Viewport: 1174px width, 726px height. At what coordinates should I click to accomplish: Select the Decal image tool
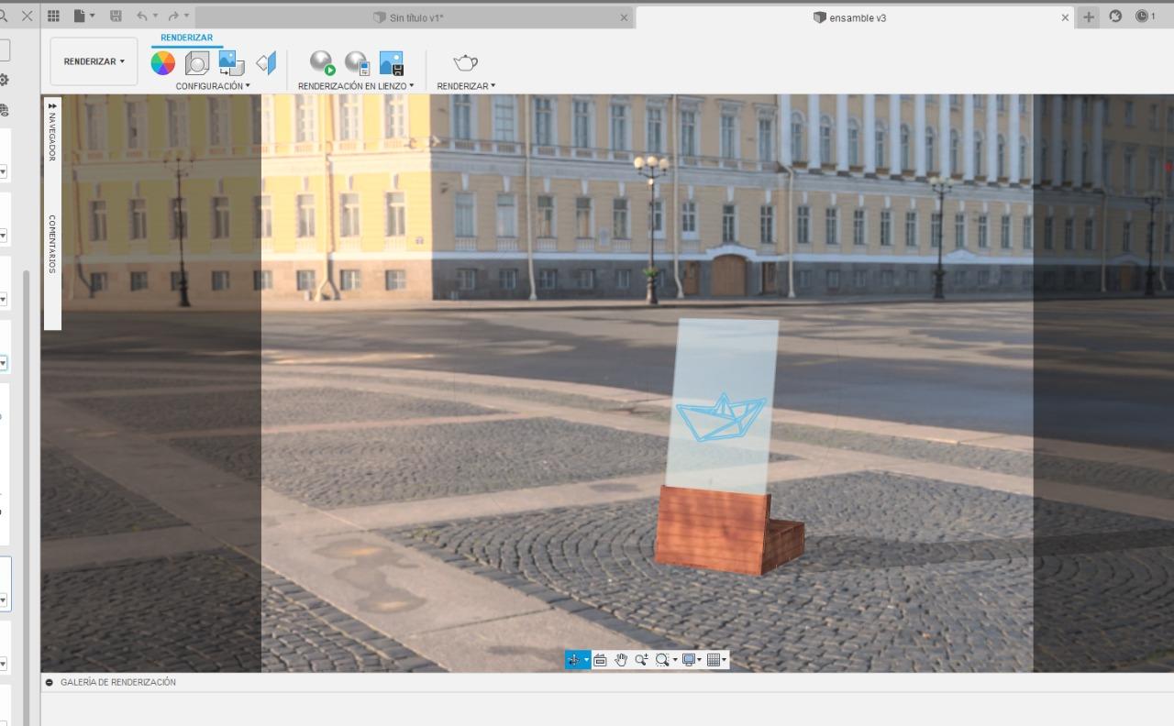tap(231, 62)
